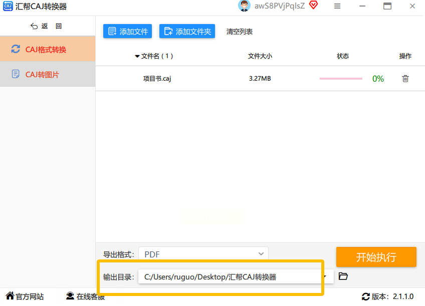Open the 导出格式 PDF dropdown
The image size is (425, 306).
[x=203, y=254]
